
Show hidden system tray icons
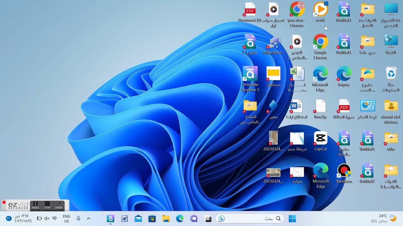click(x=88, y=218)
